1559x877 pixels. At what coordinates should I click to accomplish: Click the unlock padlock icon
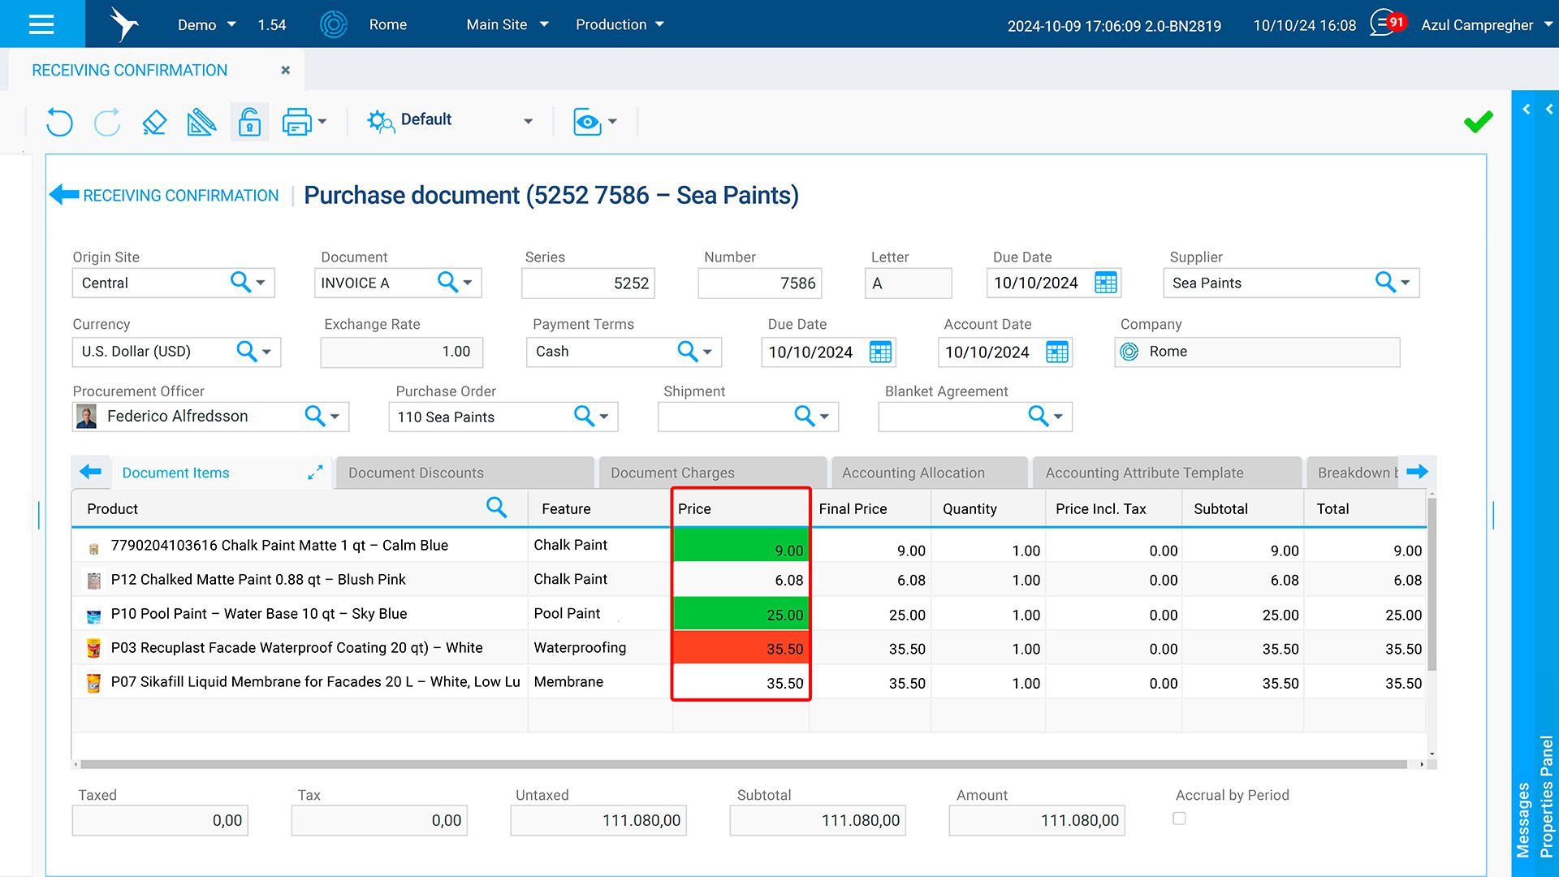click(x=249, y=122)
